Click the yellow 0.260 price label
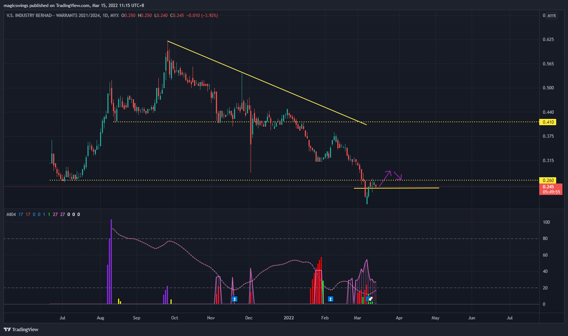Screen dimensions: 568x336 548,181
